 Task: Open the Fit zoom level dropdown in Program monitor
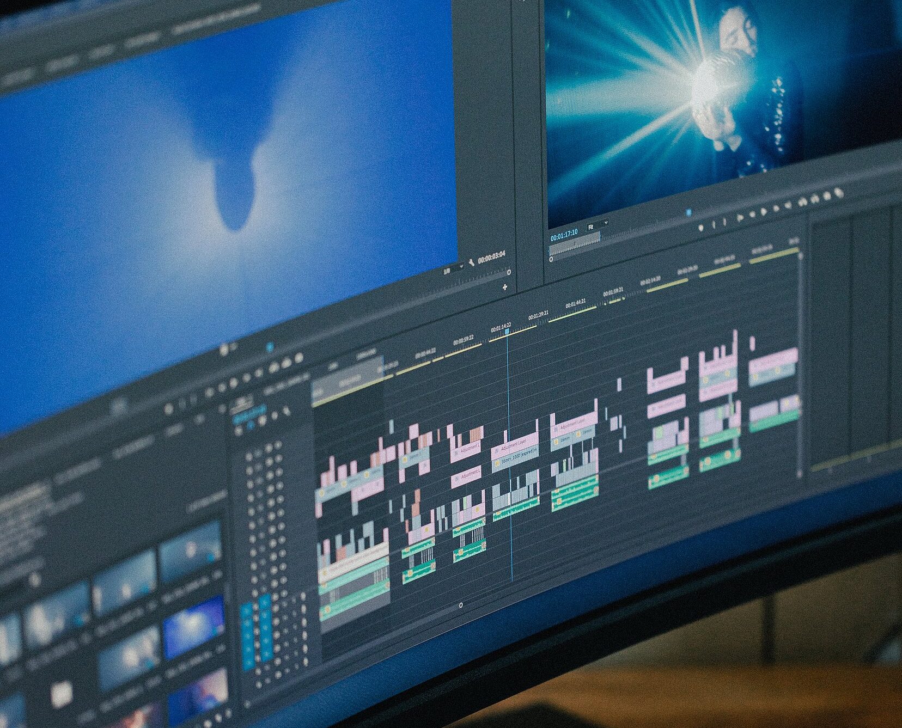597,225
